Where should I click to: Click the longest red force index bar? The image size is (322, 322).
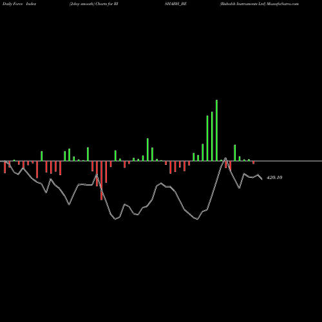coord(101,180)
